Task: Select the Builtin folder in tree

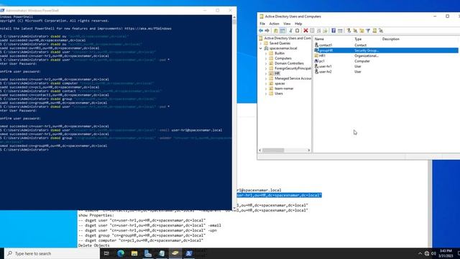Action: click(x=280, y=53)
